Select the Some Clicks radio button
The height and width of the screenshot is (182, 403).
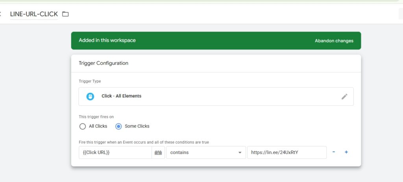[118, 126]
